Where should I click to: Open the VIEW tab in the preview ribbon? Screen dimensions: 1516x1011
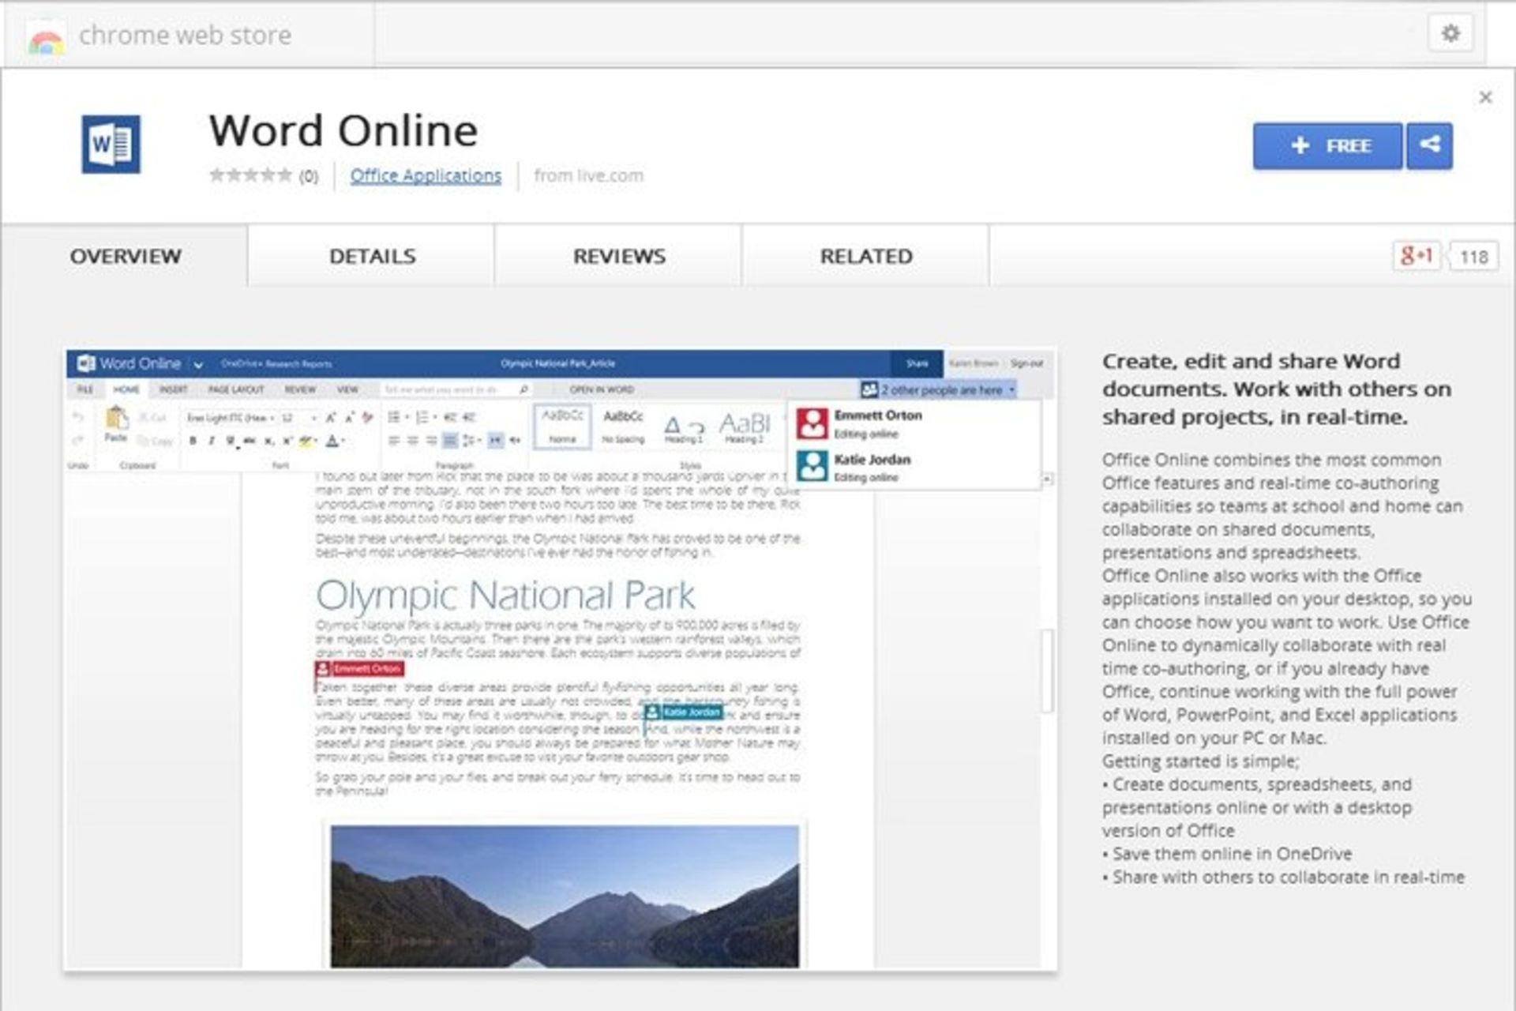tap(347, 389)
